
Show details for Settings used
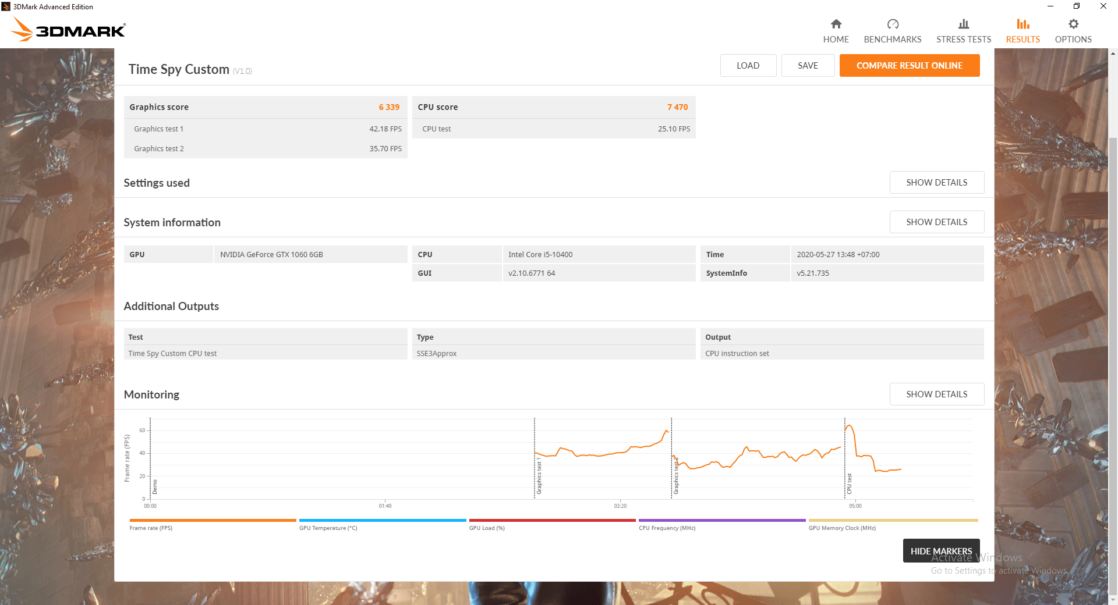(936, 183)
